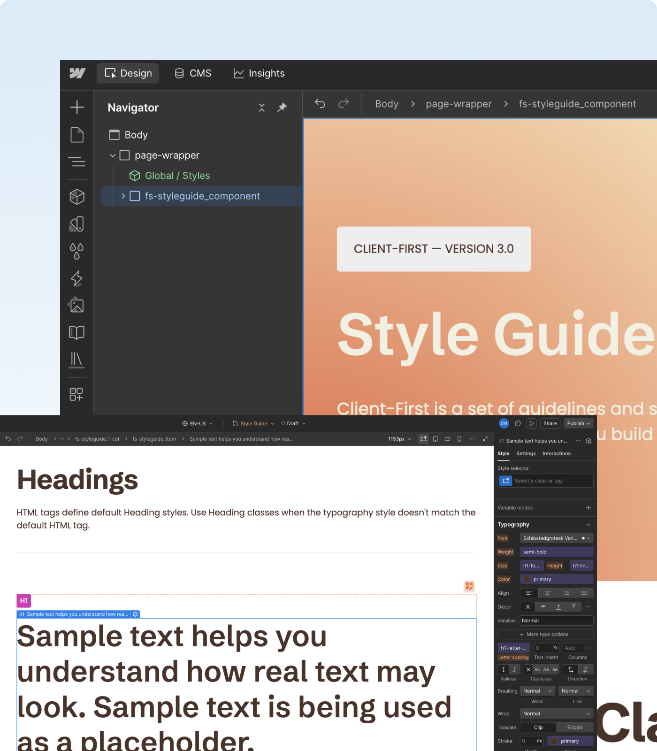Image resolution: width=657 pixels, height=751 pixels.
Task: Collapse the Typography section
Action: [x=588, y=525]
